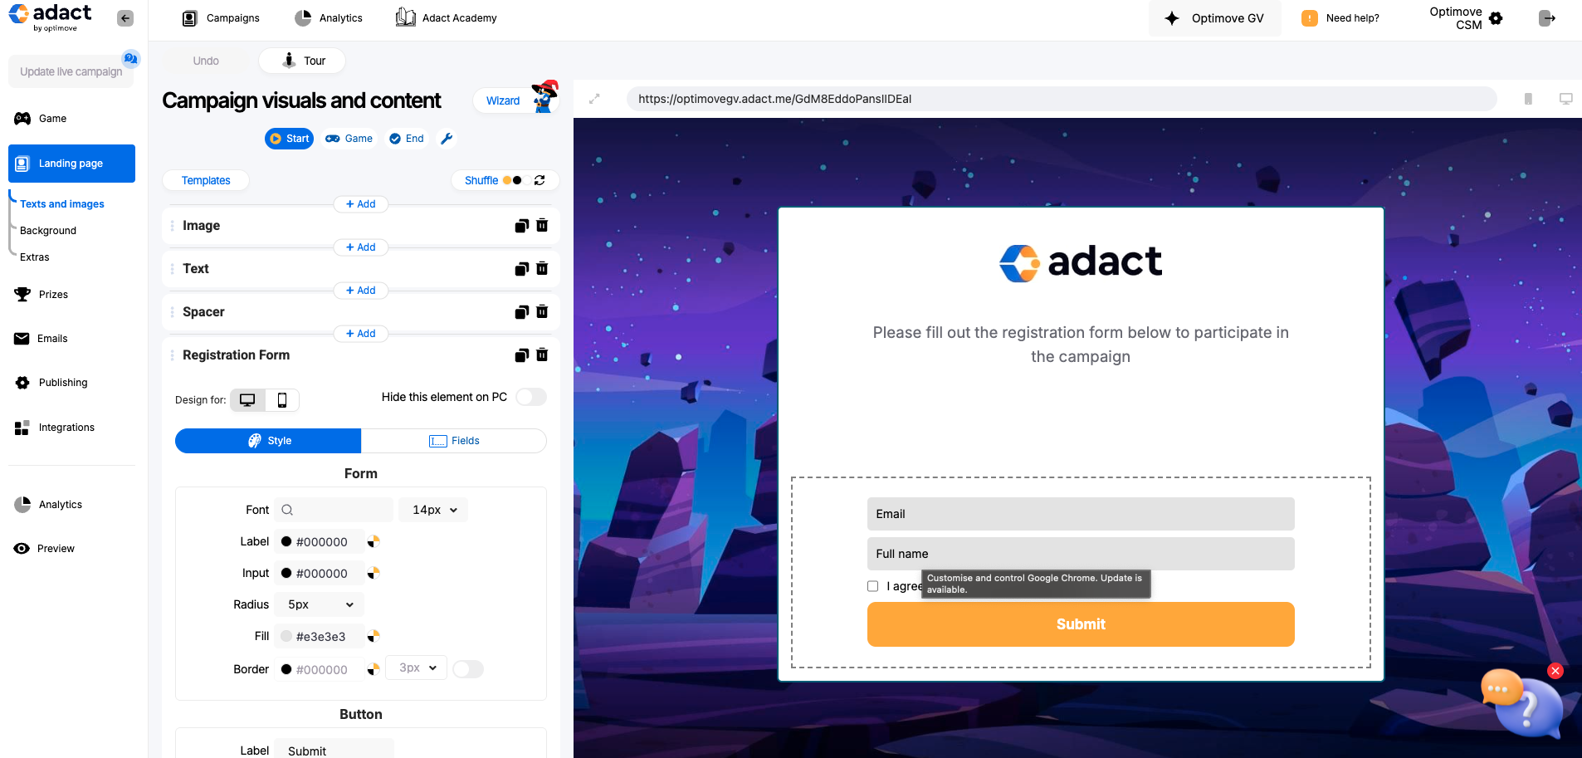1582x758 pixels.
Task: Click Label color swatch #000000
Action: tap(286, 541)
